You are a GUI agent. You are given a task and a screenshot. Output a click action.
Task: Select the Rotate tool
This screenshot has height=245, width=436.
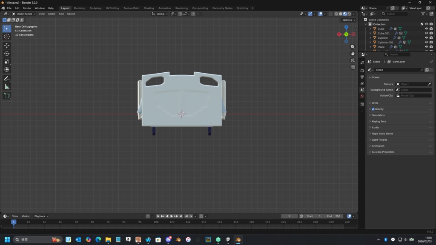(x=7, y=54)
